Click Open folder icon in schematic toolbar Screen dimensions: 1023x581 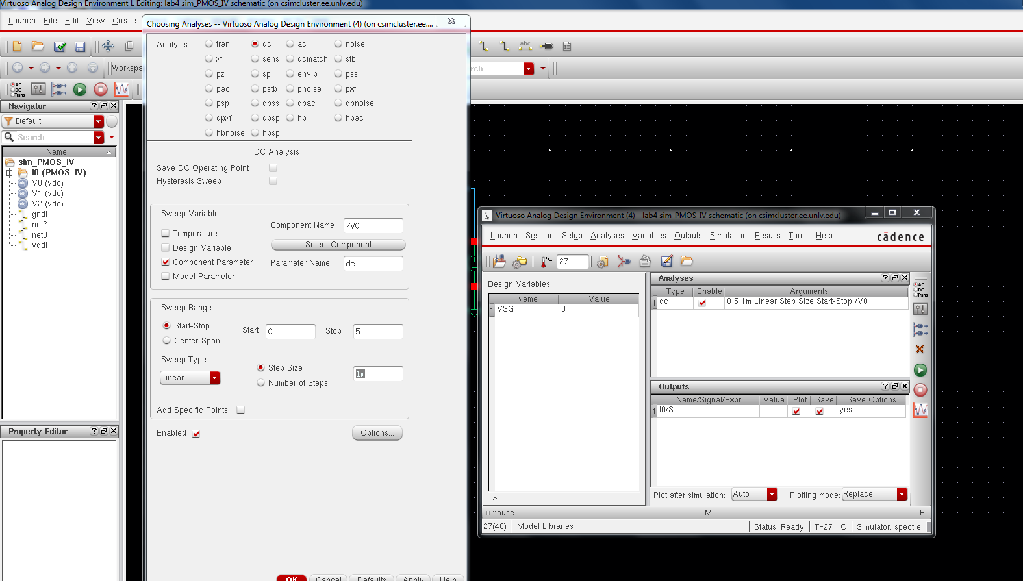(x=38, y=46)
